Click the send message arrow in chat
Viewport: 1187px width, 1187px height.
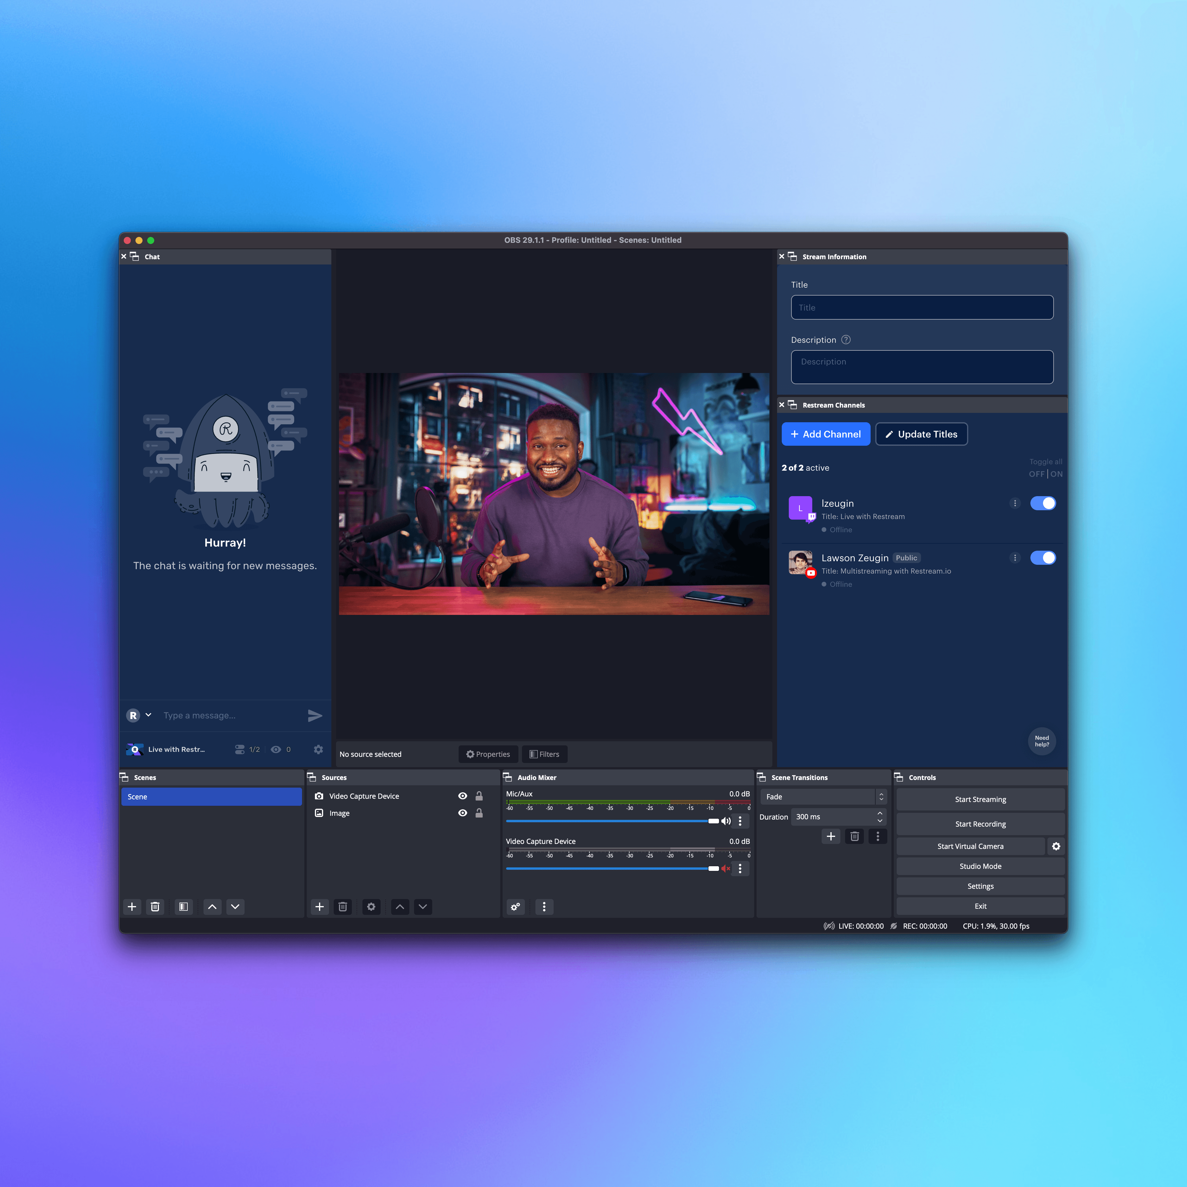coord(315,715)
